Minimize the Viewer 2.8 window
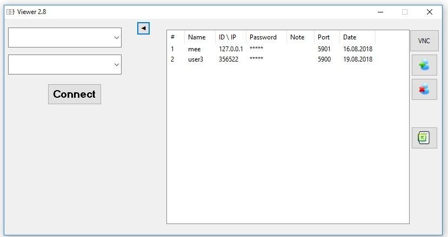This screenshot has width=448, height=237. point(380,12)
